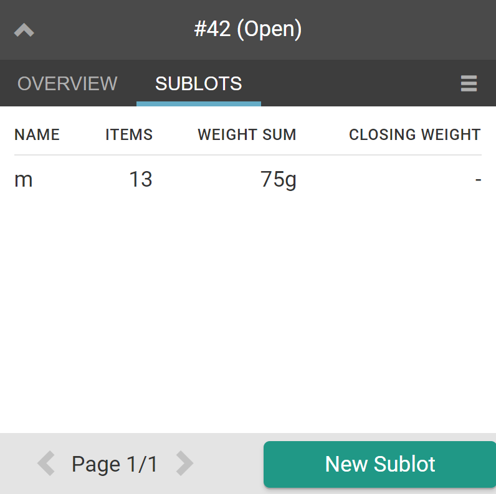Click the #42 (Open) title
This screenshot has height=494, width=496.
pyautogui.click(x=248, y=30)
